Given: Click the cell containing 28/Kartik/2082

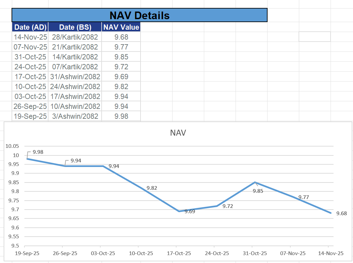Looking at the screenshot, I should click(75, 37).
